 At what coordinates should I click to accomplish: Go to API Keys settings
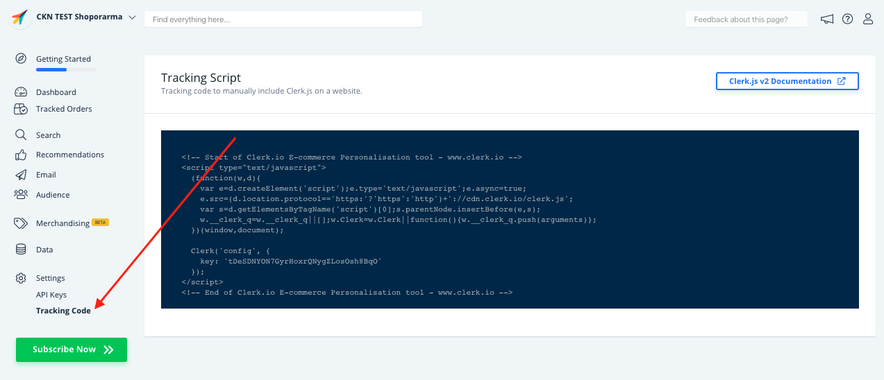pyautogui.click(x=51, y=295)
